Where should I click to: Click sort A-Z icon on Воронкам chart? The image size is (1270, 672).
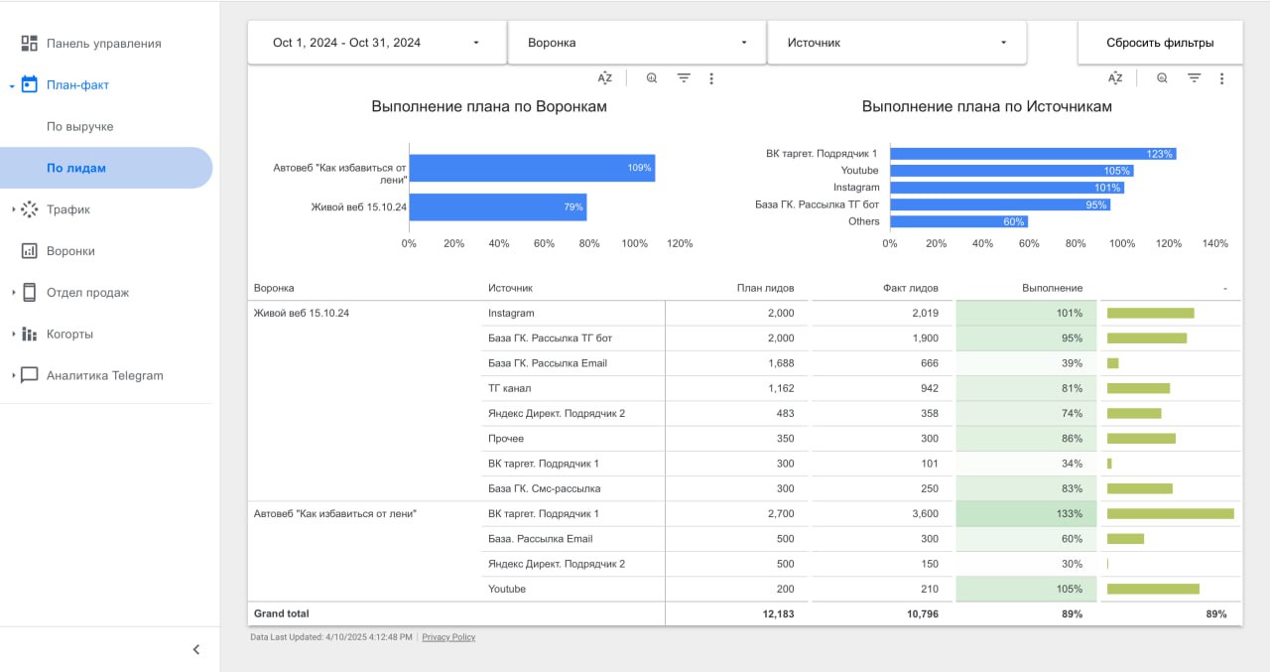coord(604,78)
